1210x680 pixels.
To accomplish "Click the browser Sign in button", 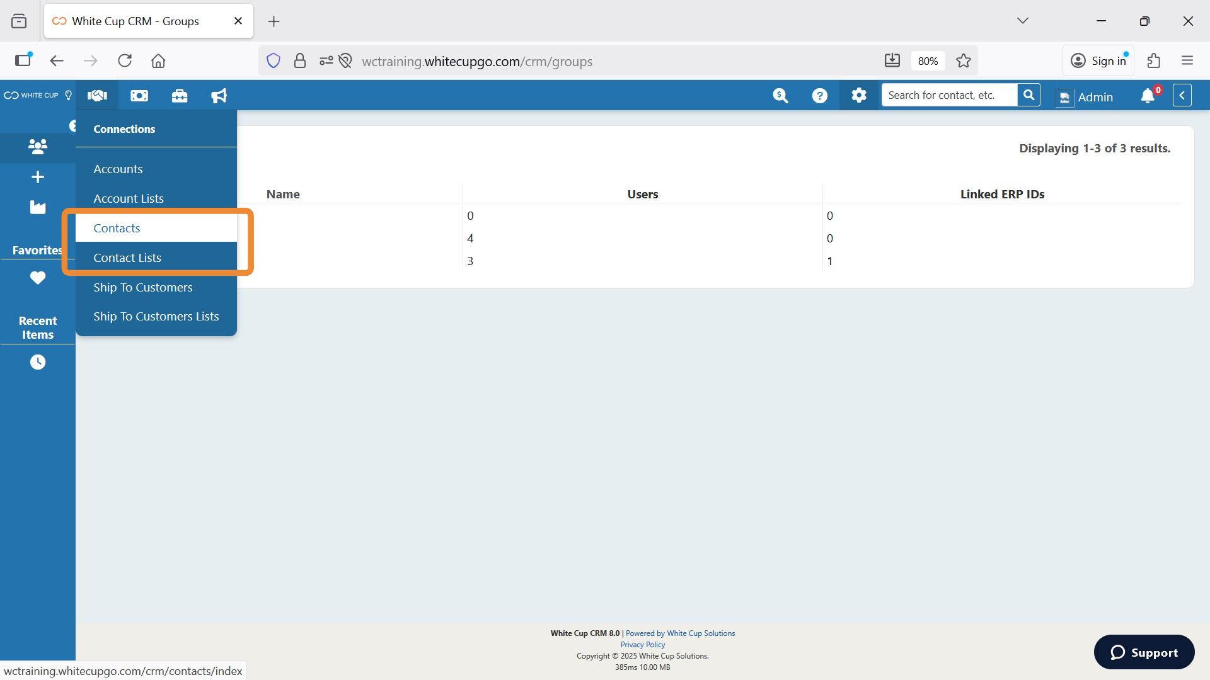I will [x=1098, y=60].
